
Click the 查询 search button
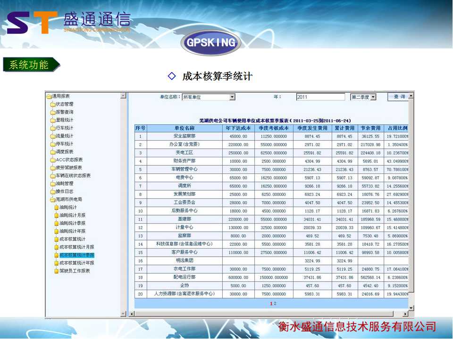pos(398,97)
